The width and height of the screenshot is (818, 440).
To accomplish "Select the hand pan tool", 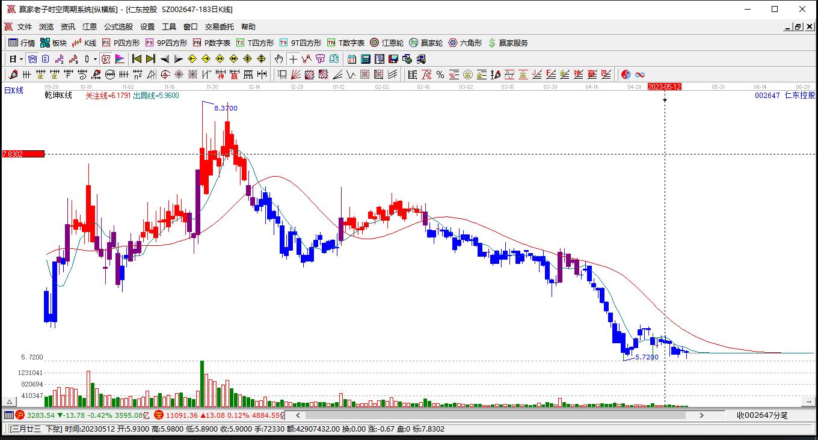I will click(x=279, y=59).
